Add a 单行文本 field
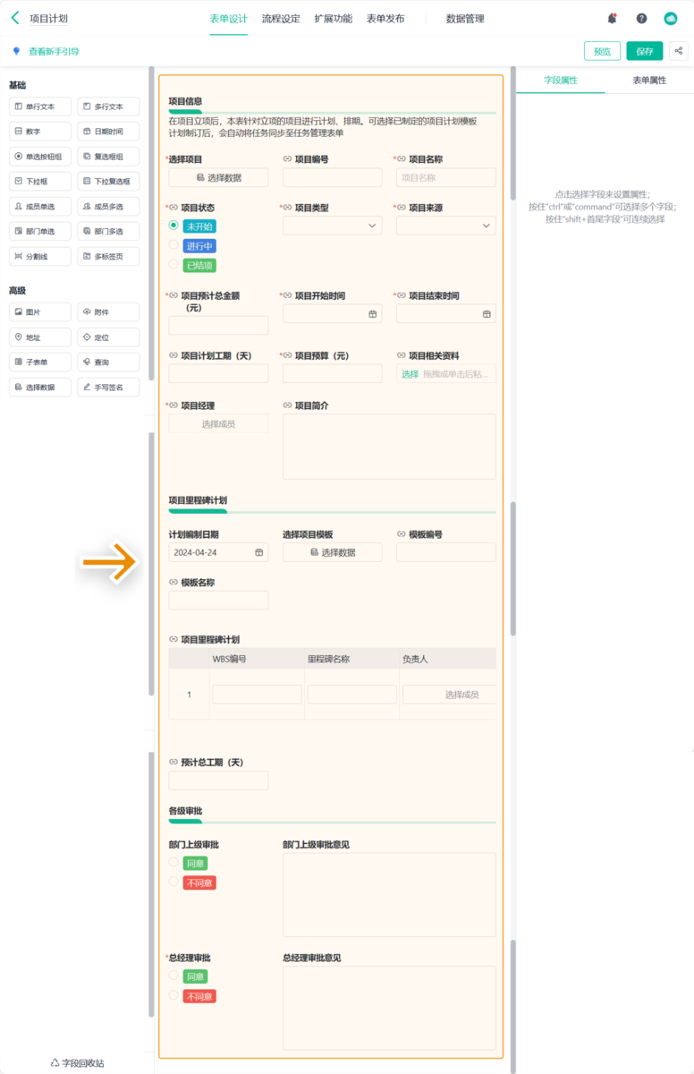 (x=39, y=107)
